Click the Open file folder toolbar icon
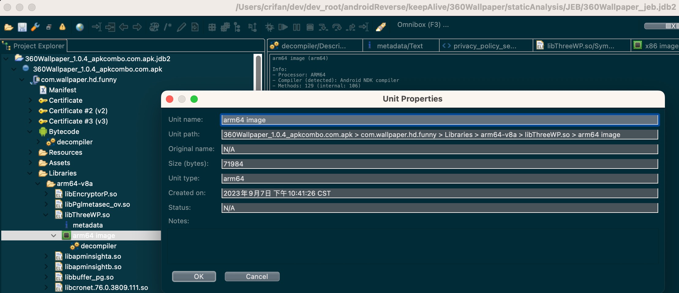679x293 pixels. [x=9, y=27]
